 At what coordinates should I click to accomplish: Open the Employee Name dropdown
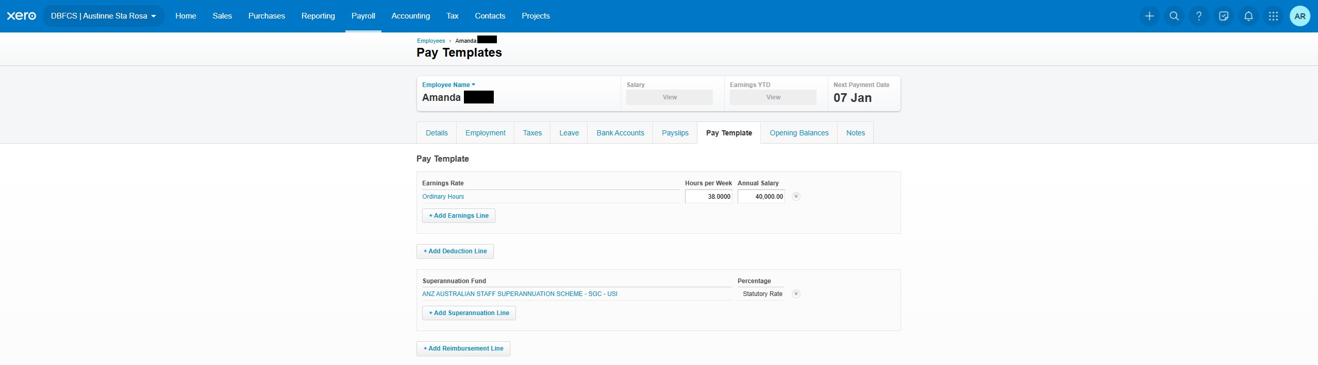[x=448, y=85]
